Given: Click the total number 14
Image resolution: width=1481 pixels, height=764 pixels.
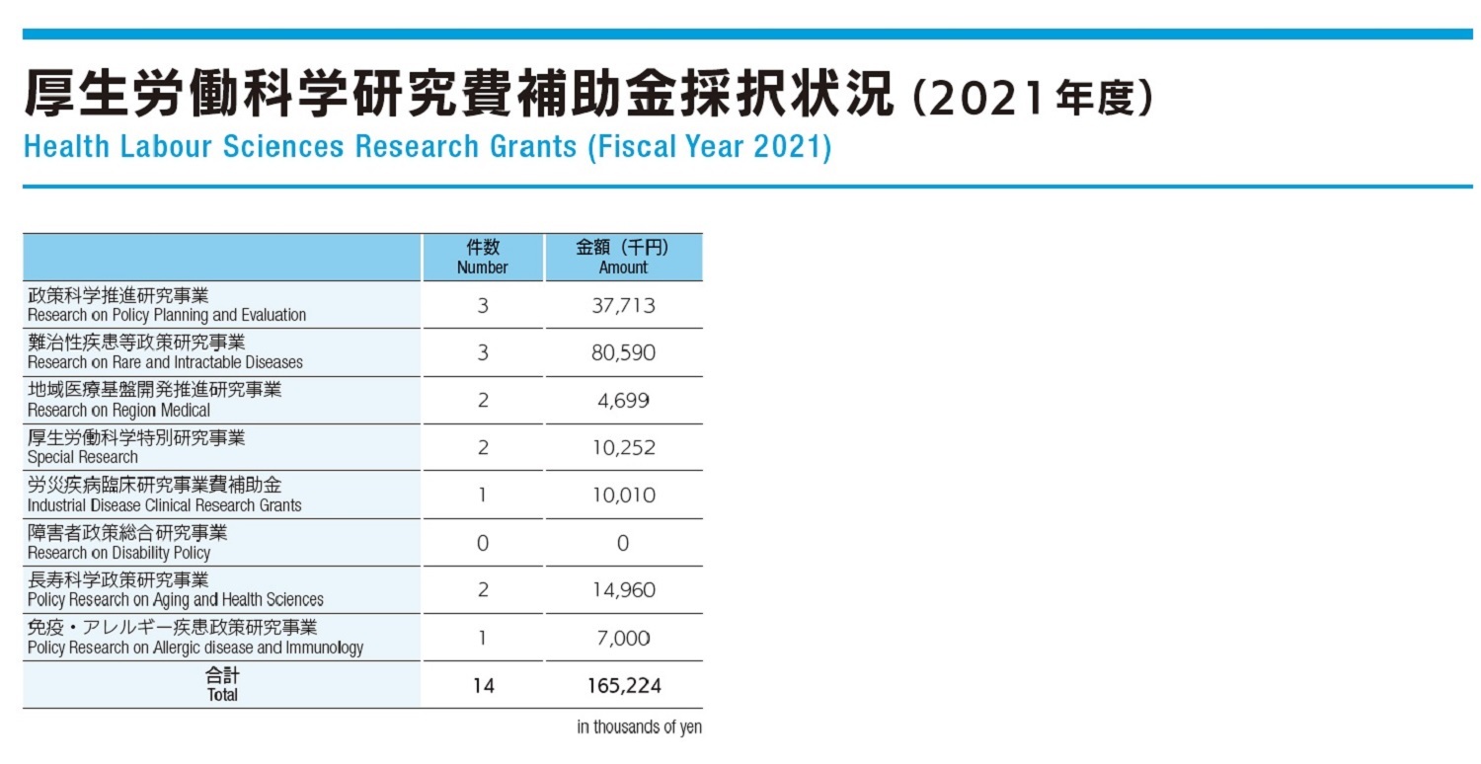Looking at the screenshot, I should [483, 686].
